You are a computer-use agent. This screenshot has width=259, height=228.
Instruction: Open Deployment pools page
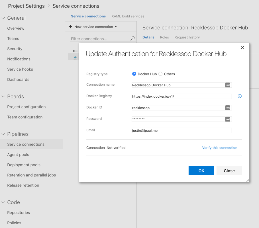[24, 165]
